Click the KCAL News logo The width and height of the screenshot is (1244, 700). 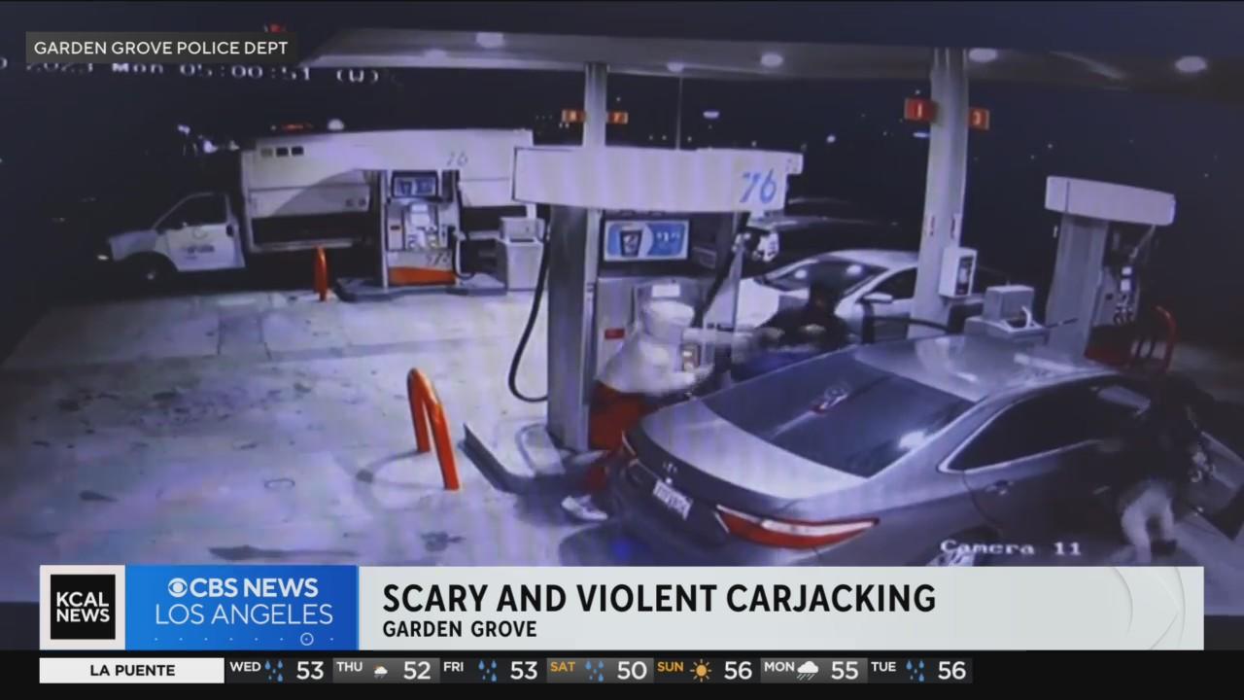tap(83, 607)
